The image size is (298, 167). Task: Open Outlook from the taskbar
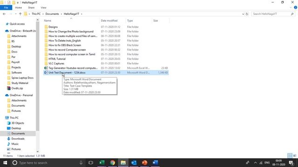pos(134,163)
